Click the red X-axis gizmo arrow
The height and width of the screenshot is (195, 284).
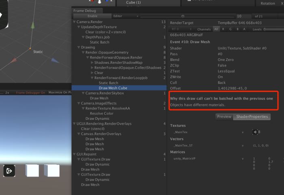[14, 60]
